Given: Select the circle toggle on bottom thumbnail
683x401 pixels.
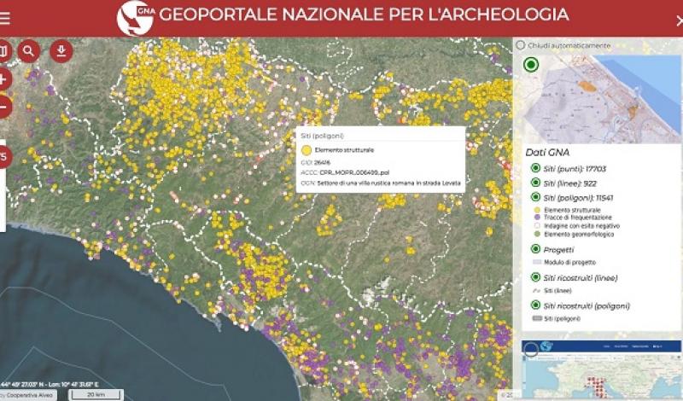Looking at the screenshot, I should click(x=530, y=349).
